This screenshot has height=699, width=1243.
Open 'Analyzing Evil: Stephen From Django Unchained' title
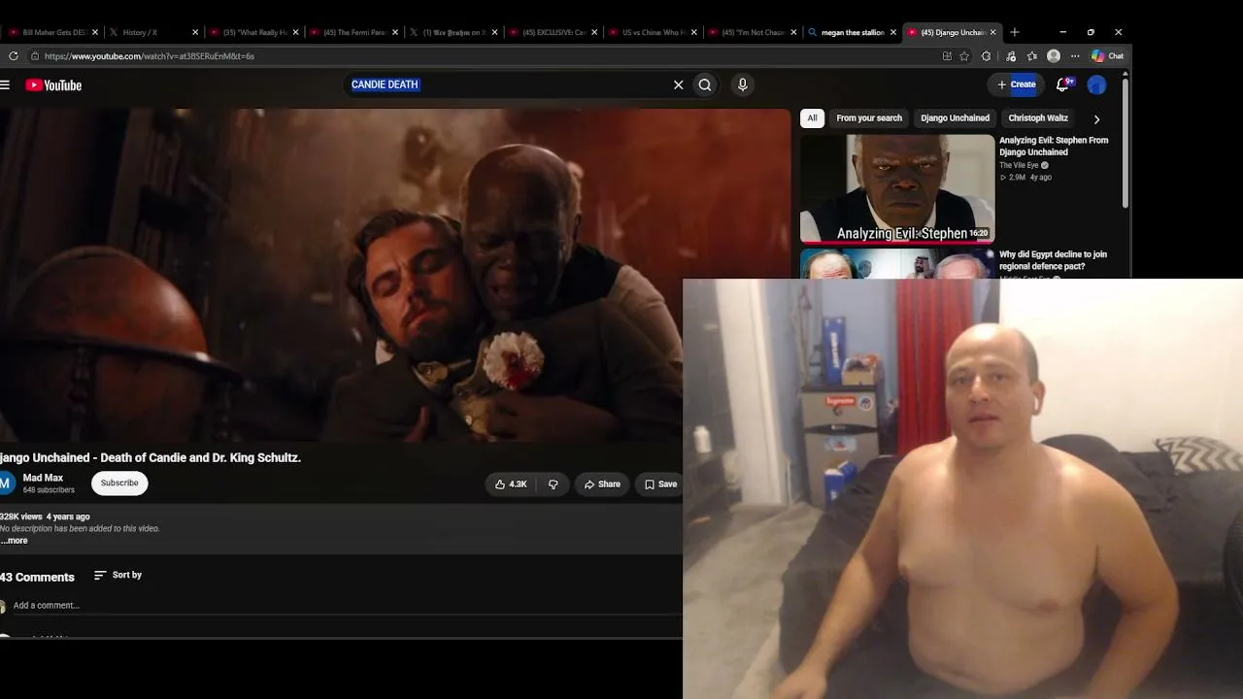click(x=1054, y=147)
